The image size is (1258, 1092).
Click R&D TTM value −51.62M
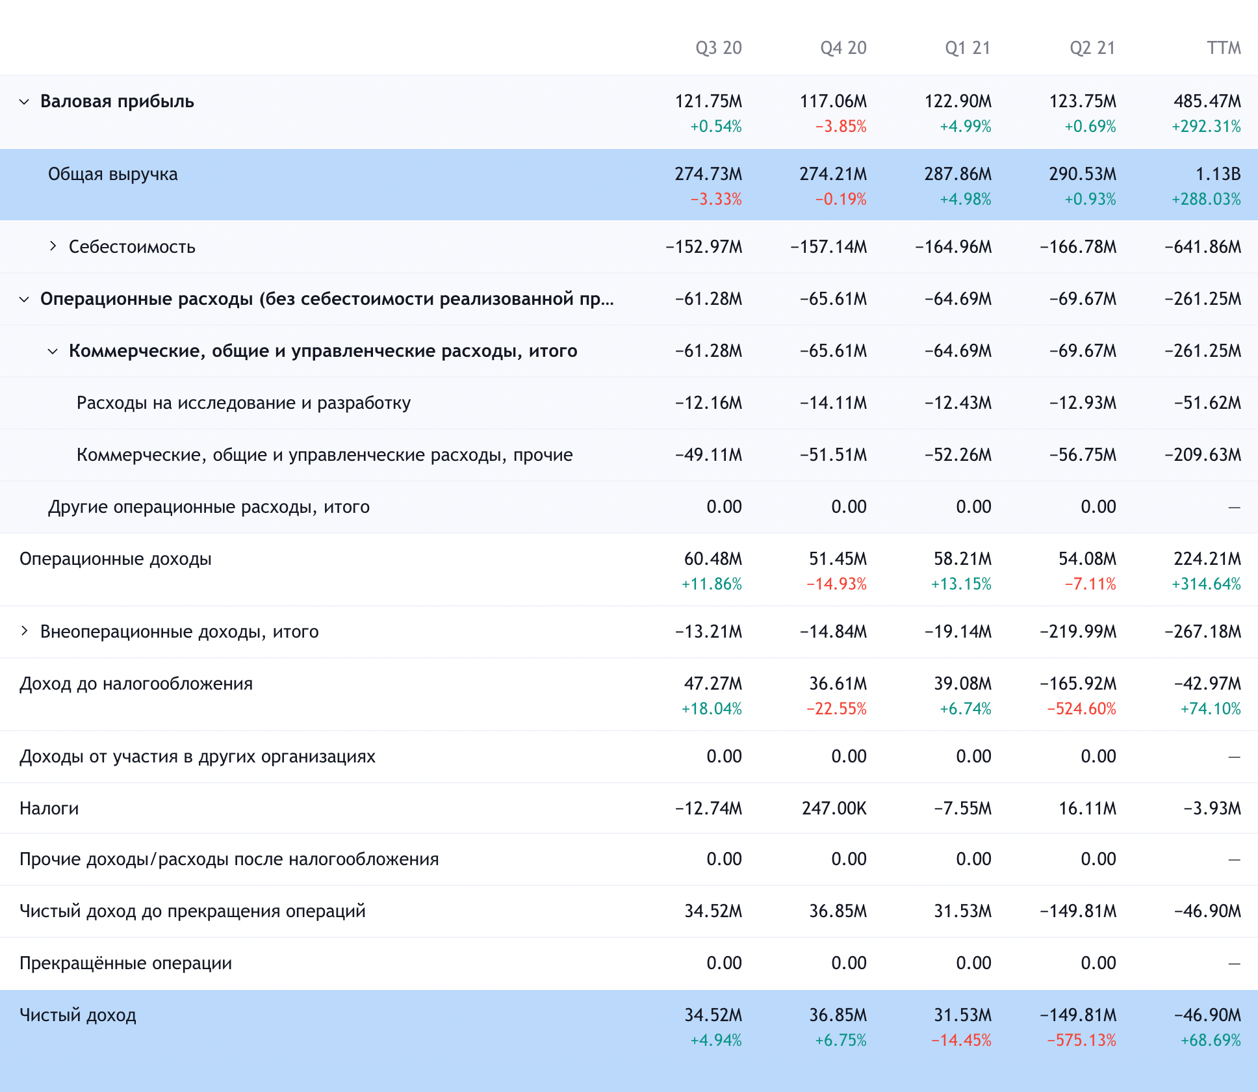click(1207, 403)
